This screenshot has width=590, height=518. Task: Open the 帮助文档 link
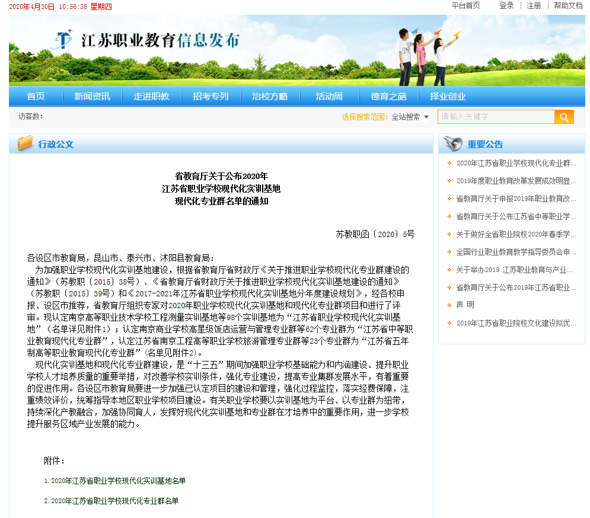coord(568,5)
